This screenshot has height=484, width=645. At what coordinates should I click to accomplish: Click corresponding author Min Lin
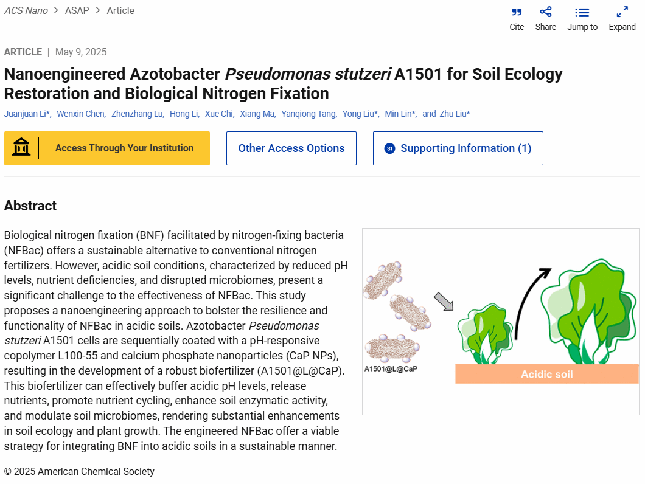(399, 114)
